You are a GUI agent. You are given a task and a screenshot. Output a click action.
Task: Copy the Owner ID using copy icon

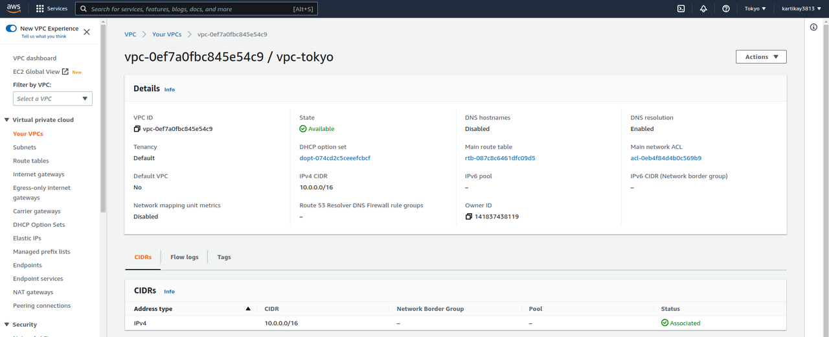pos(468,216)
